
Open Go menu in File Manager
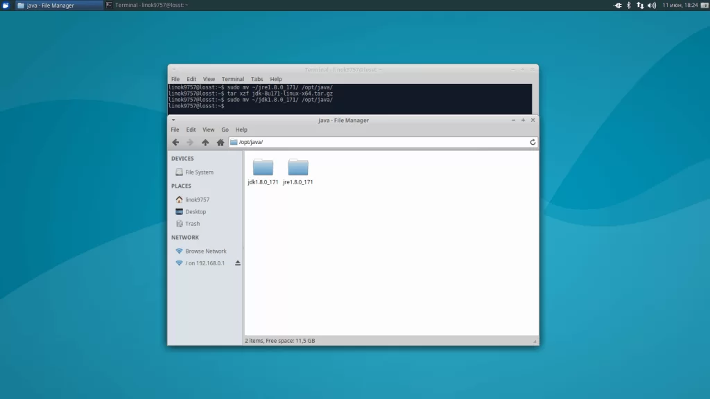(x=225, y=130)
